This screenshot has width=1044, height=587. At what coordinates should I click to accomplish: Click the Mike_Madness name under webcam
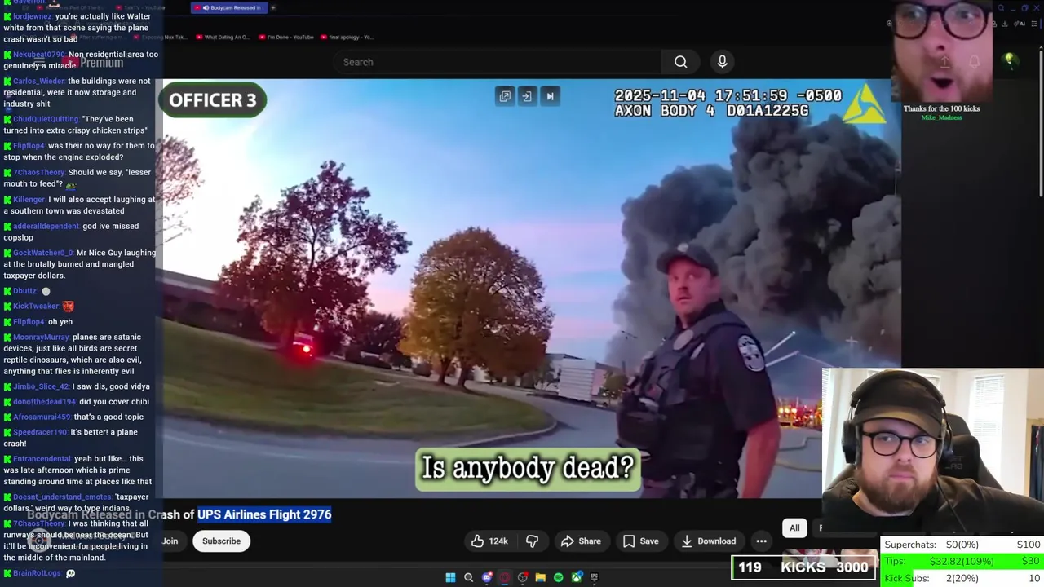tap(941, 118)
